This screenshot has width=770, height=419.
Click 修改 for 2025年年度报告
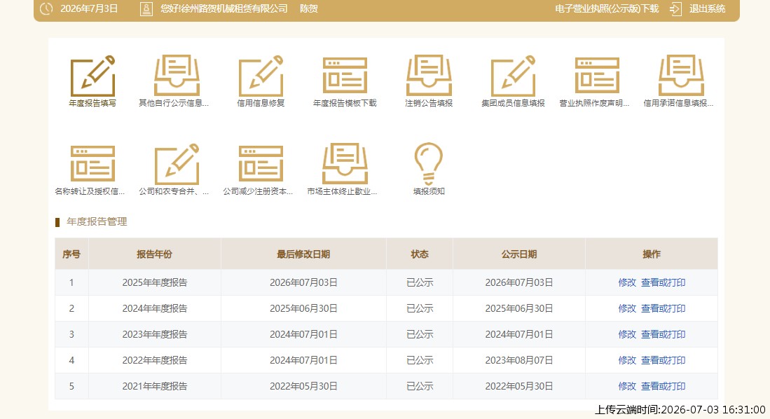click(627, 282)
